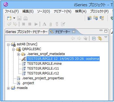Expand the .iseries_srcpf_metadata folder

[x=18, y=54]
